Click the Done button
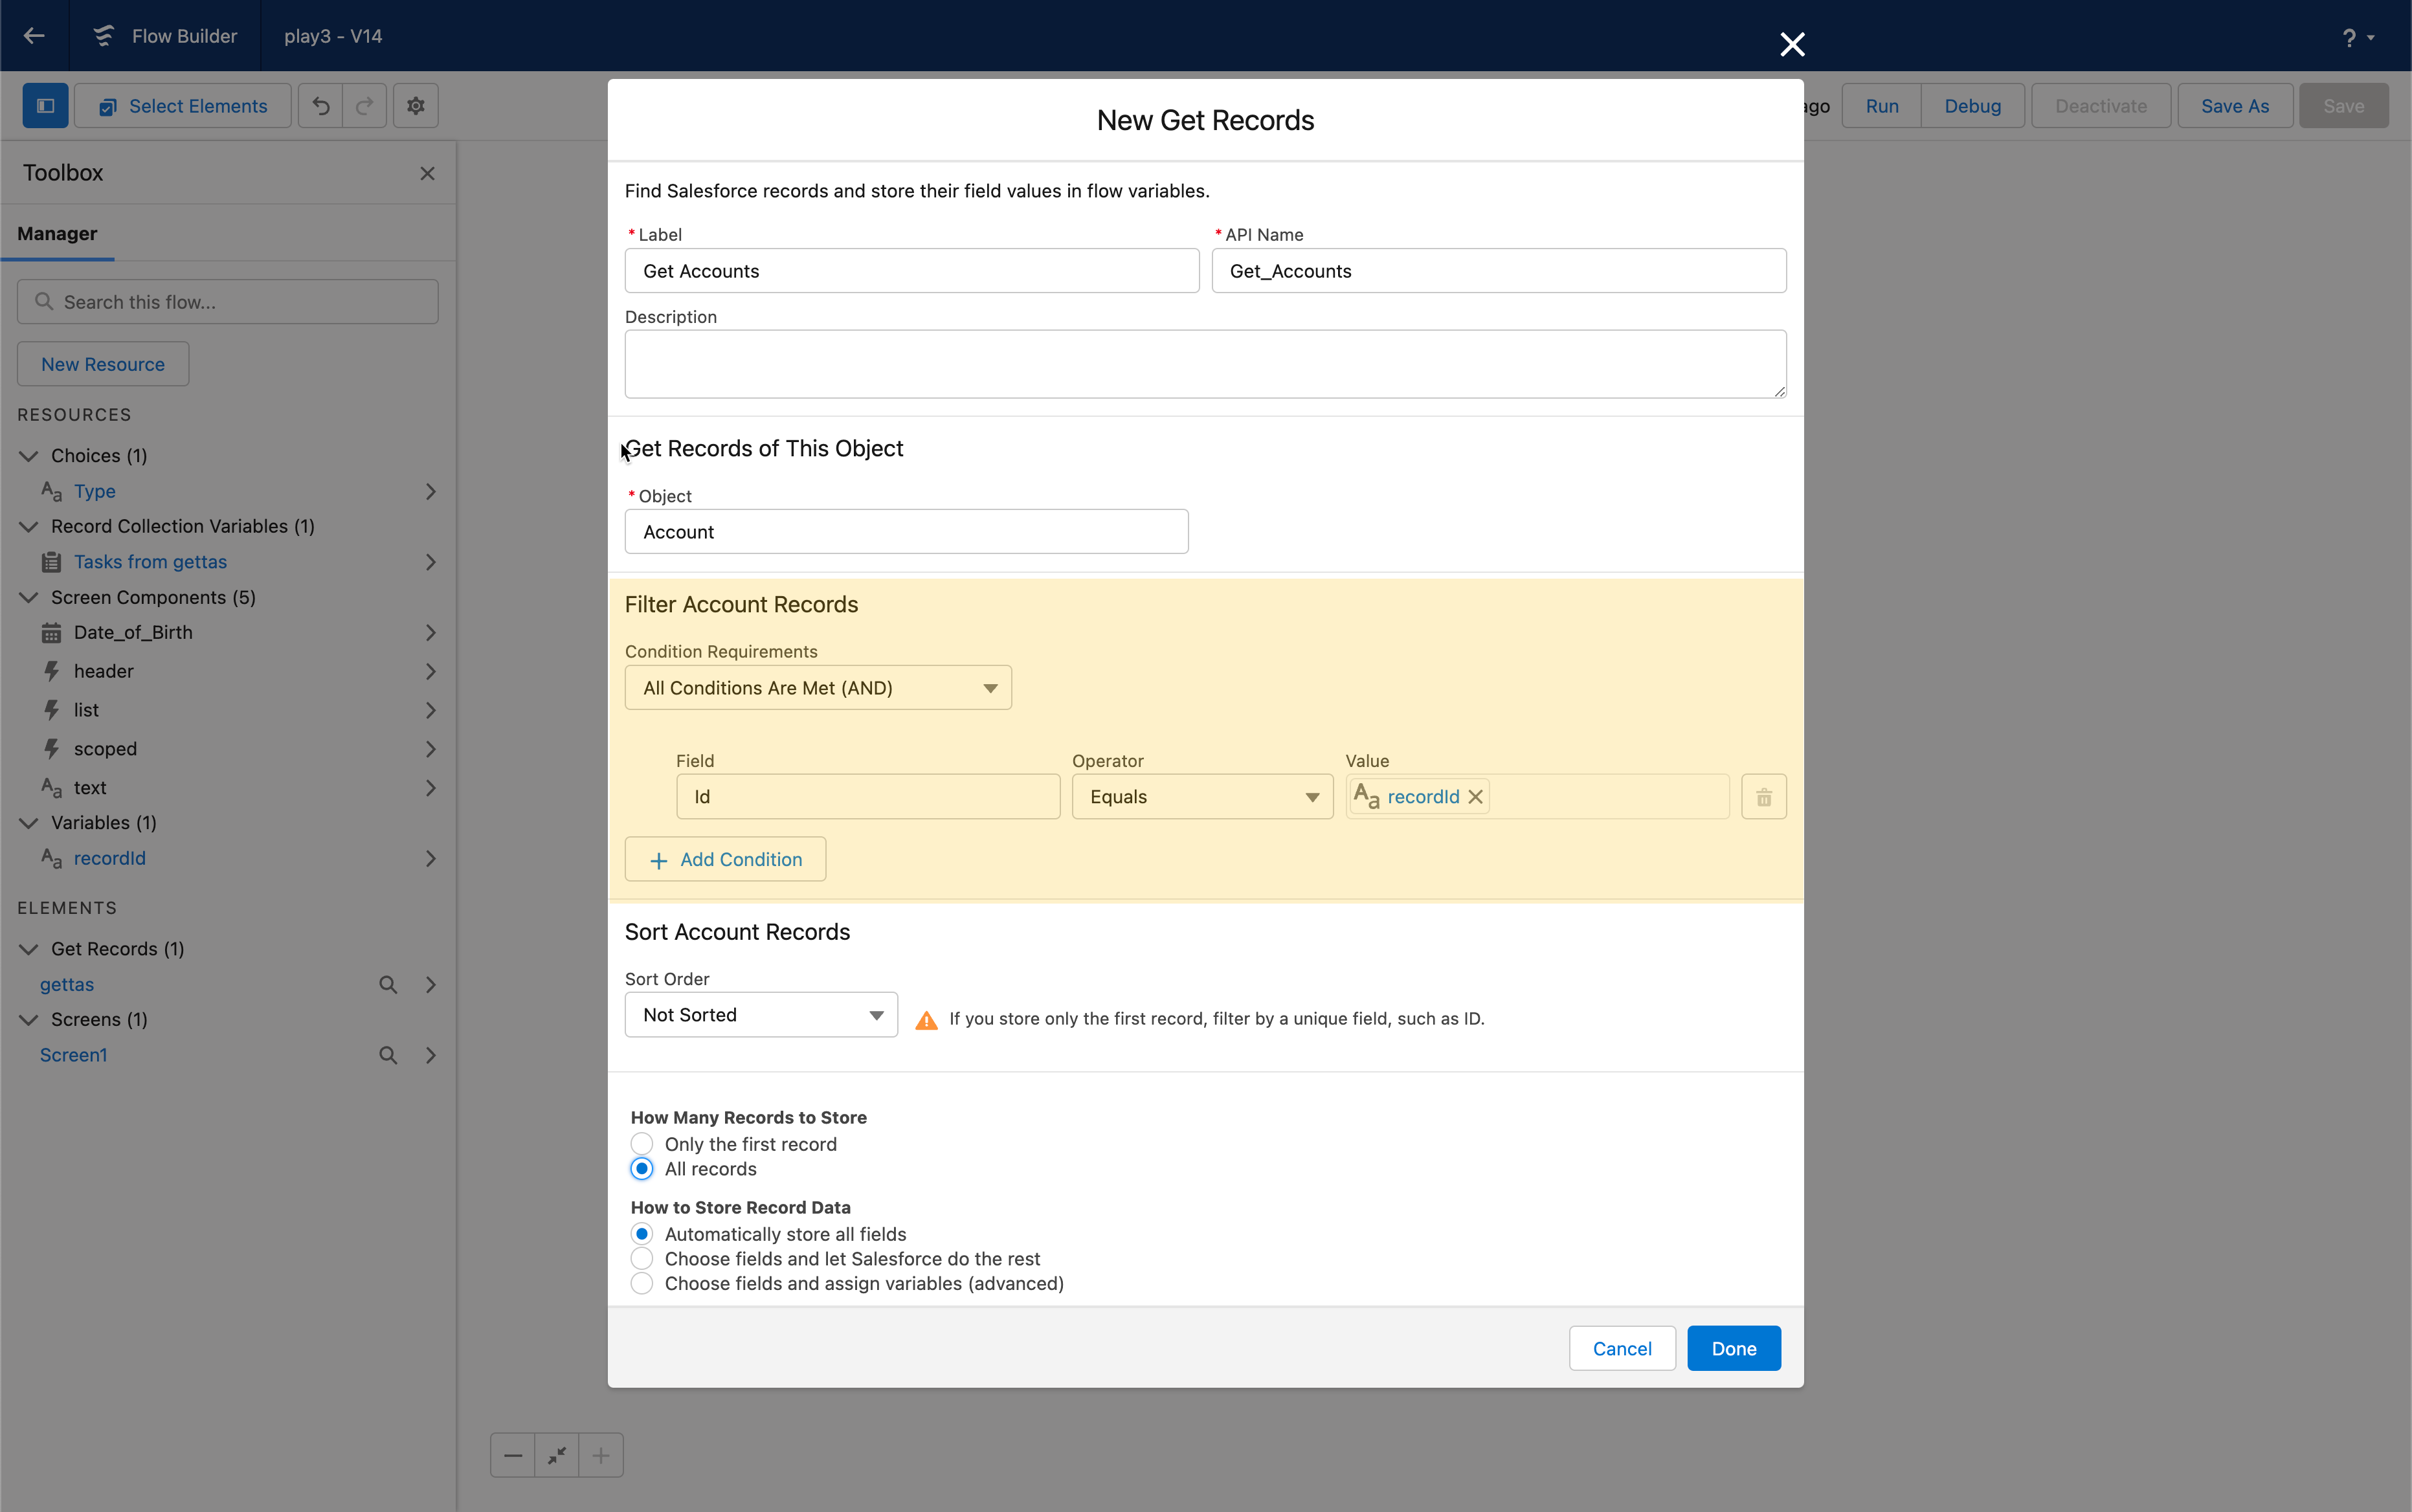 point(1733,1348)
